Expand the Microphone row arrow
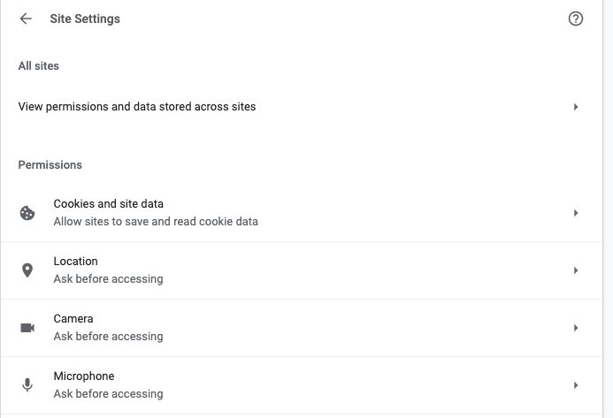The image size is (613, 418). click(x=576, y=385)
